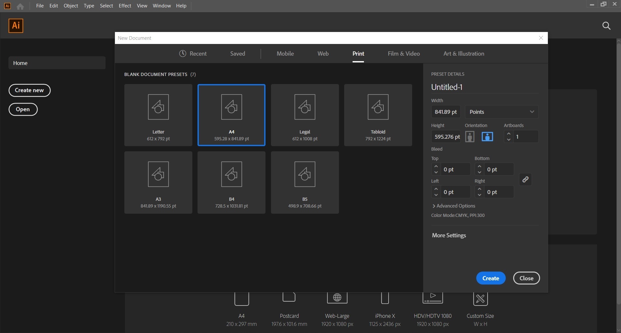The width and height of the screenshot is (621, 333).
Task: Pick the A3 document preset
Action: click(158, 182)
